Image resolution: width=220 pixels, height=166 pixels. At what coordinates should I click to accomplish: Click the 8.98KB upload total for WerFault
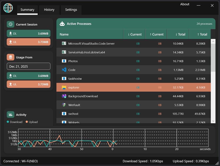pyautogui.click(x=201, y=105)
